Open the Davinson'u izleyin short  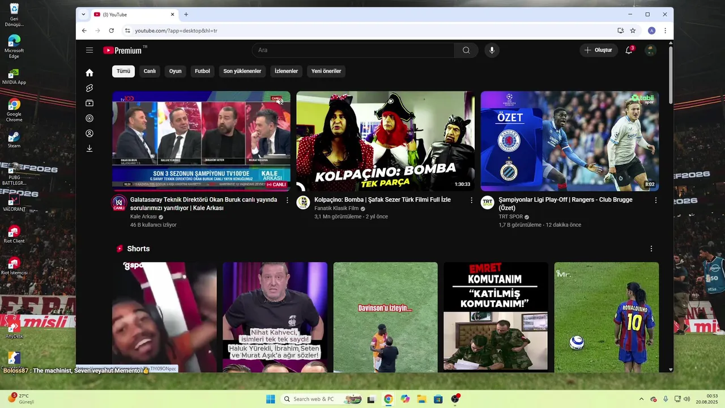click(385, 317)
